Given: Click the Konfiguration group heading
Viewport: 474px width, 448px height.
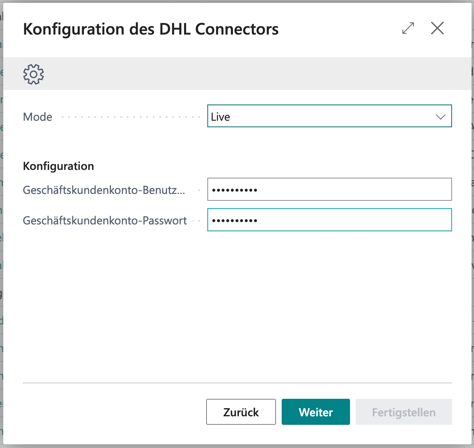Looking at the screenshot, I should 59,166.
